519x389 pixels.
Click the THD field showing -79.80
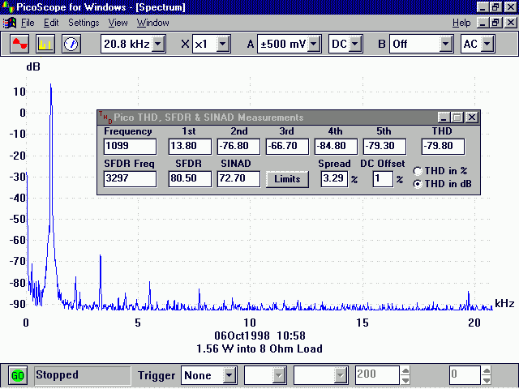click(x=443, y=147)
